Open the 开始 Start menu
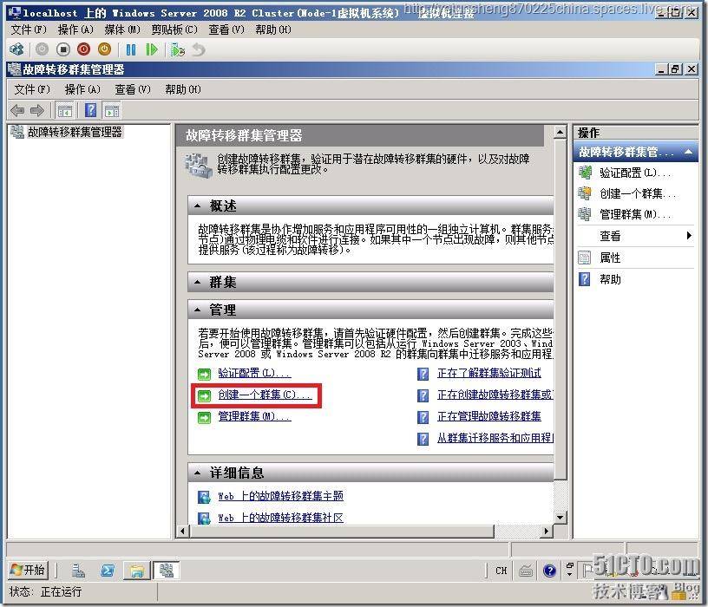Image resolution: width=708 pixels, height=607 pixels. (x=28, y=570)
